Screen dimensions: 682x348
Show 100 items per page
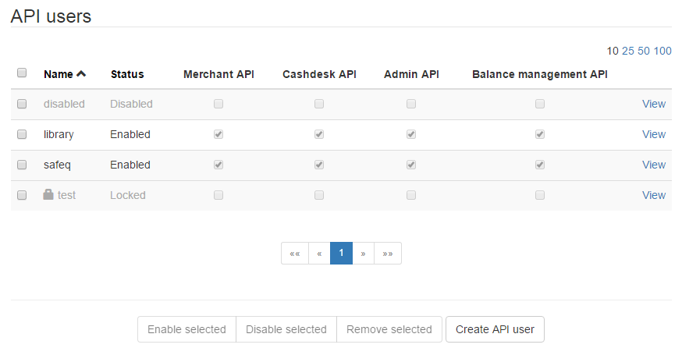[x=662, y=51]
